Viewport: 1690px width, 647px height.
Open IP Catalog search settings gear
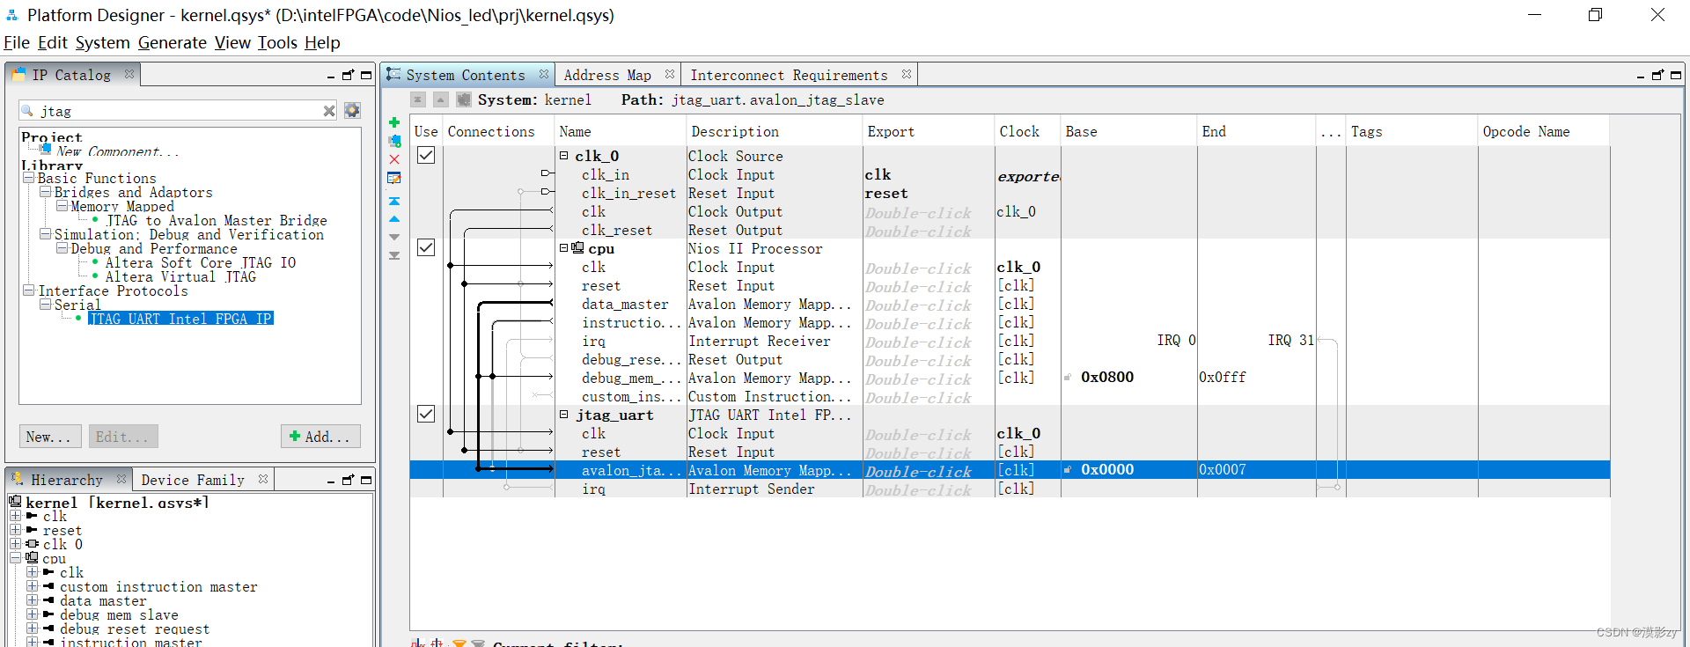point(352,110)
